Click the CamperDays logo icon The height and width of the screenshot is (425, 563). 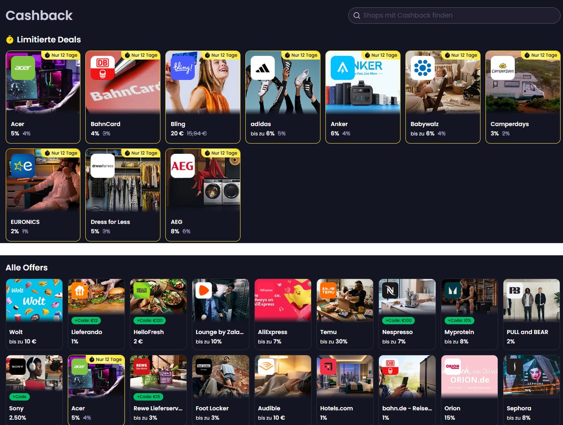(x=502, y=68)
